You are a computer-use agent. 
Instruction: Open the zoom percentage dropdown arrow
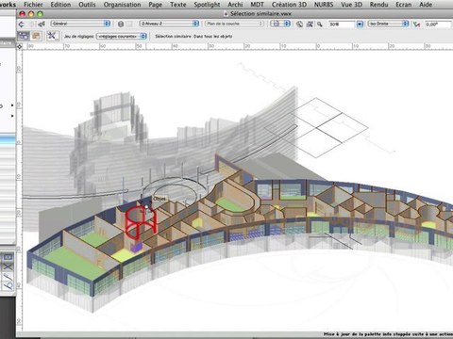coord(360,24)
